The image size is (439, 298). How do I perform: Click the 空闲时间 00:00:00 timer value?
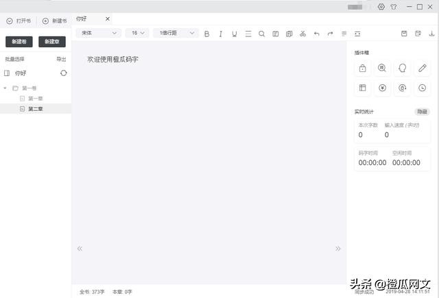(406, 162)
